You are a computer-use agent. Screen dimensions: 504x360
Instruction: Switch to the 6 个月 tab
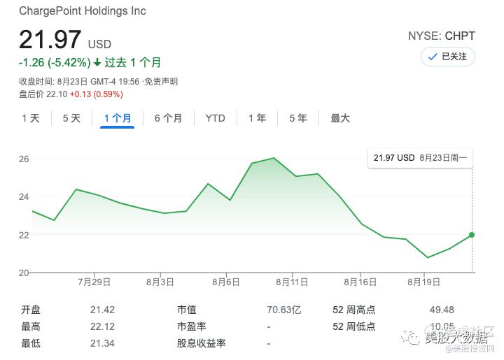(x=168, y=118)
